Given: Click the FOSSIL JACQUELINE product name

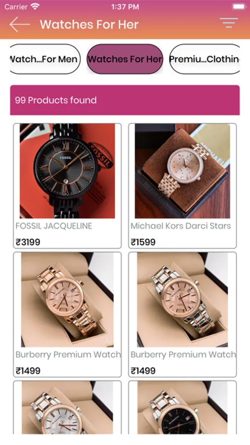Looking at the screenshot, I should (54, 226).
